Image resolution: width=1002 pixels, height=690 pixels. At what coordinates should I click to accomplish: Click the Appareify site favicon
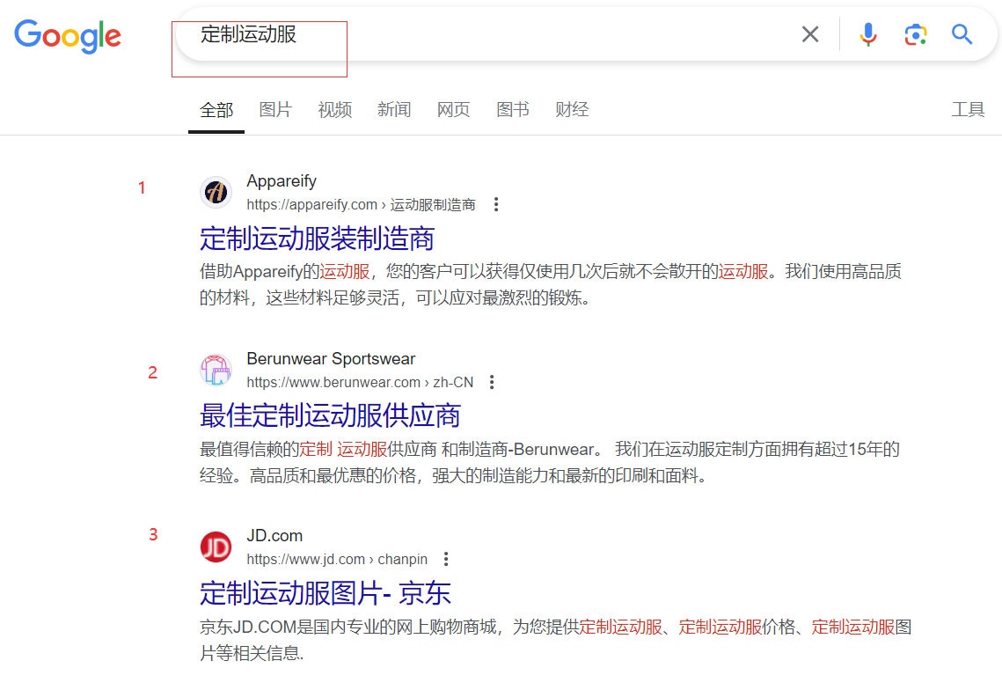pos(216,192)
